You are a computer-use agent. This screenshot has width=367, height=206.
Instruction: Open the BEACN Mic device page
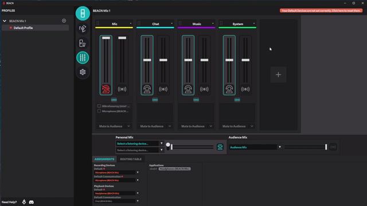click(83, 14)
